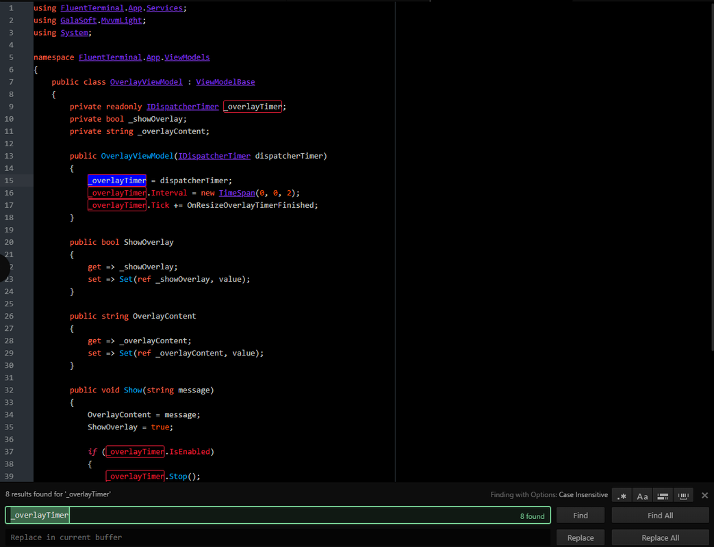This screenshot has height=547, width=714.
Task: Click line number 39 in the gutter
Action: [x=9, y=476]
